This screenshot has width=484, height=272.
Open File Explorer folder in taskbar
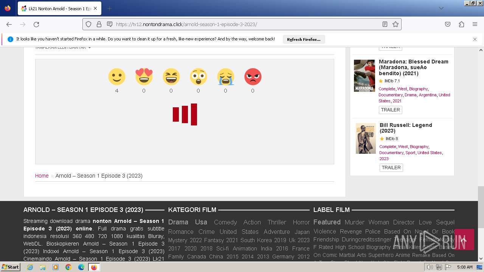[x=43, y=267]
